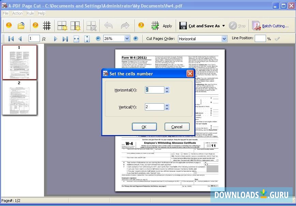Click the Apply label in the toolbar

coord(167,26)
